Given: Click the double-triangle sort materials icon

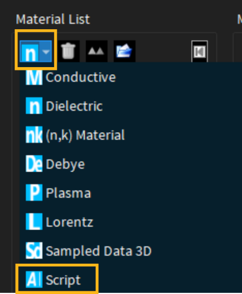Looking at the screenshot, I should [x=96, y=51].
